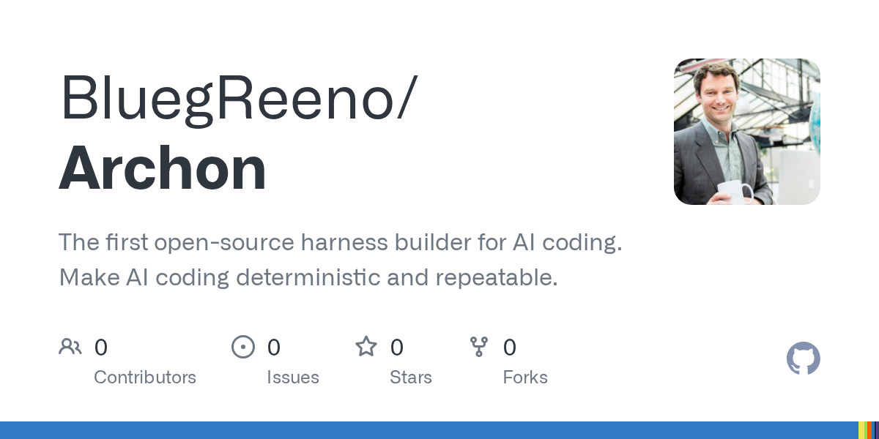Screen dimensions: 879x439
Task: Click the description line starting "The first open-source"
Action: tap(341, 243)
